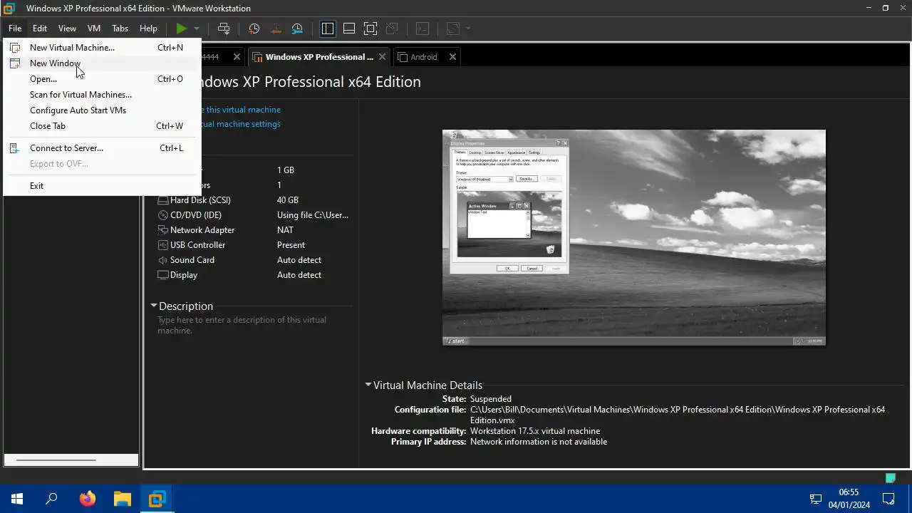Screen dimensions: 912x513
Task: Open the virtual machine settings link
Action: tap(240, 124)
